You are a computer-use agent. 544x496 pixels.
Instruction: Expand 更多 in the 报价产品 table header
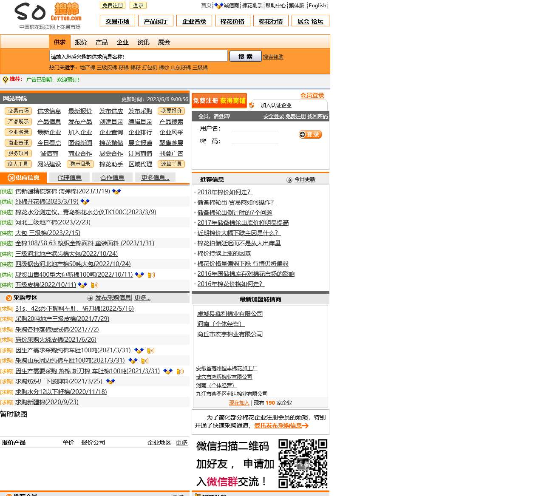click(x=182, y=442)
